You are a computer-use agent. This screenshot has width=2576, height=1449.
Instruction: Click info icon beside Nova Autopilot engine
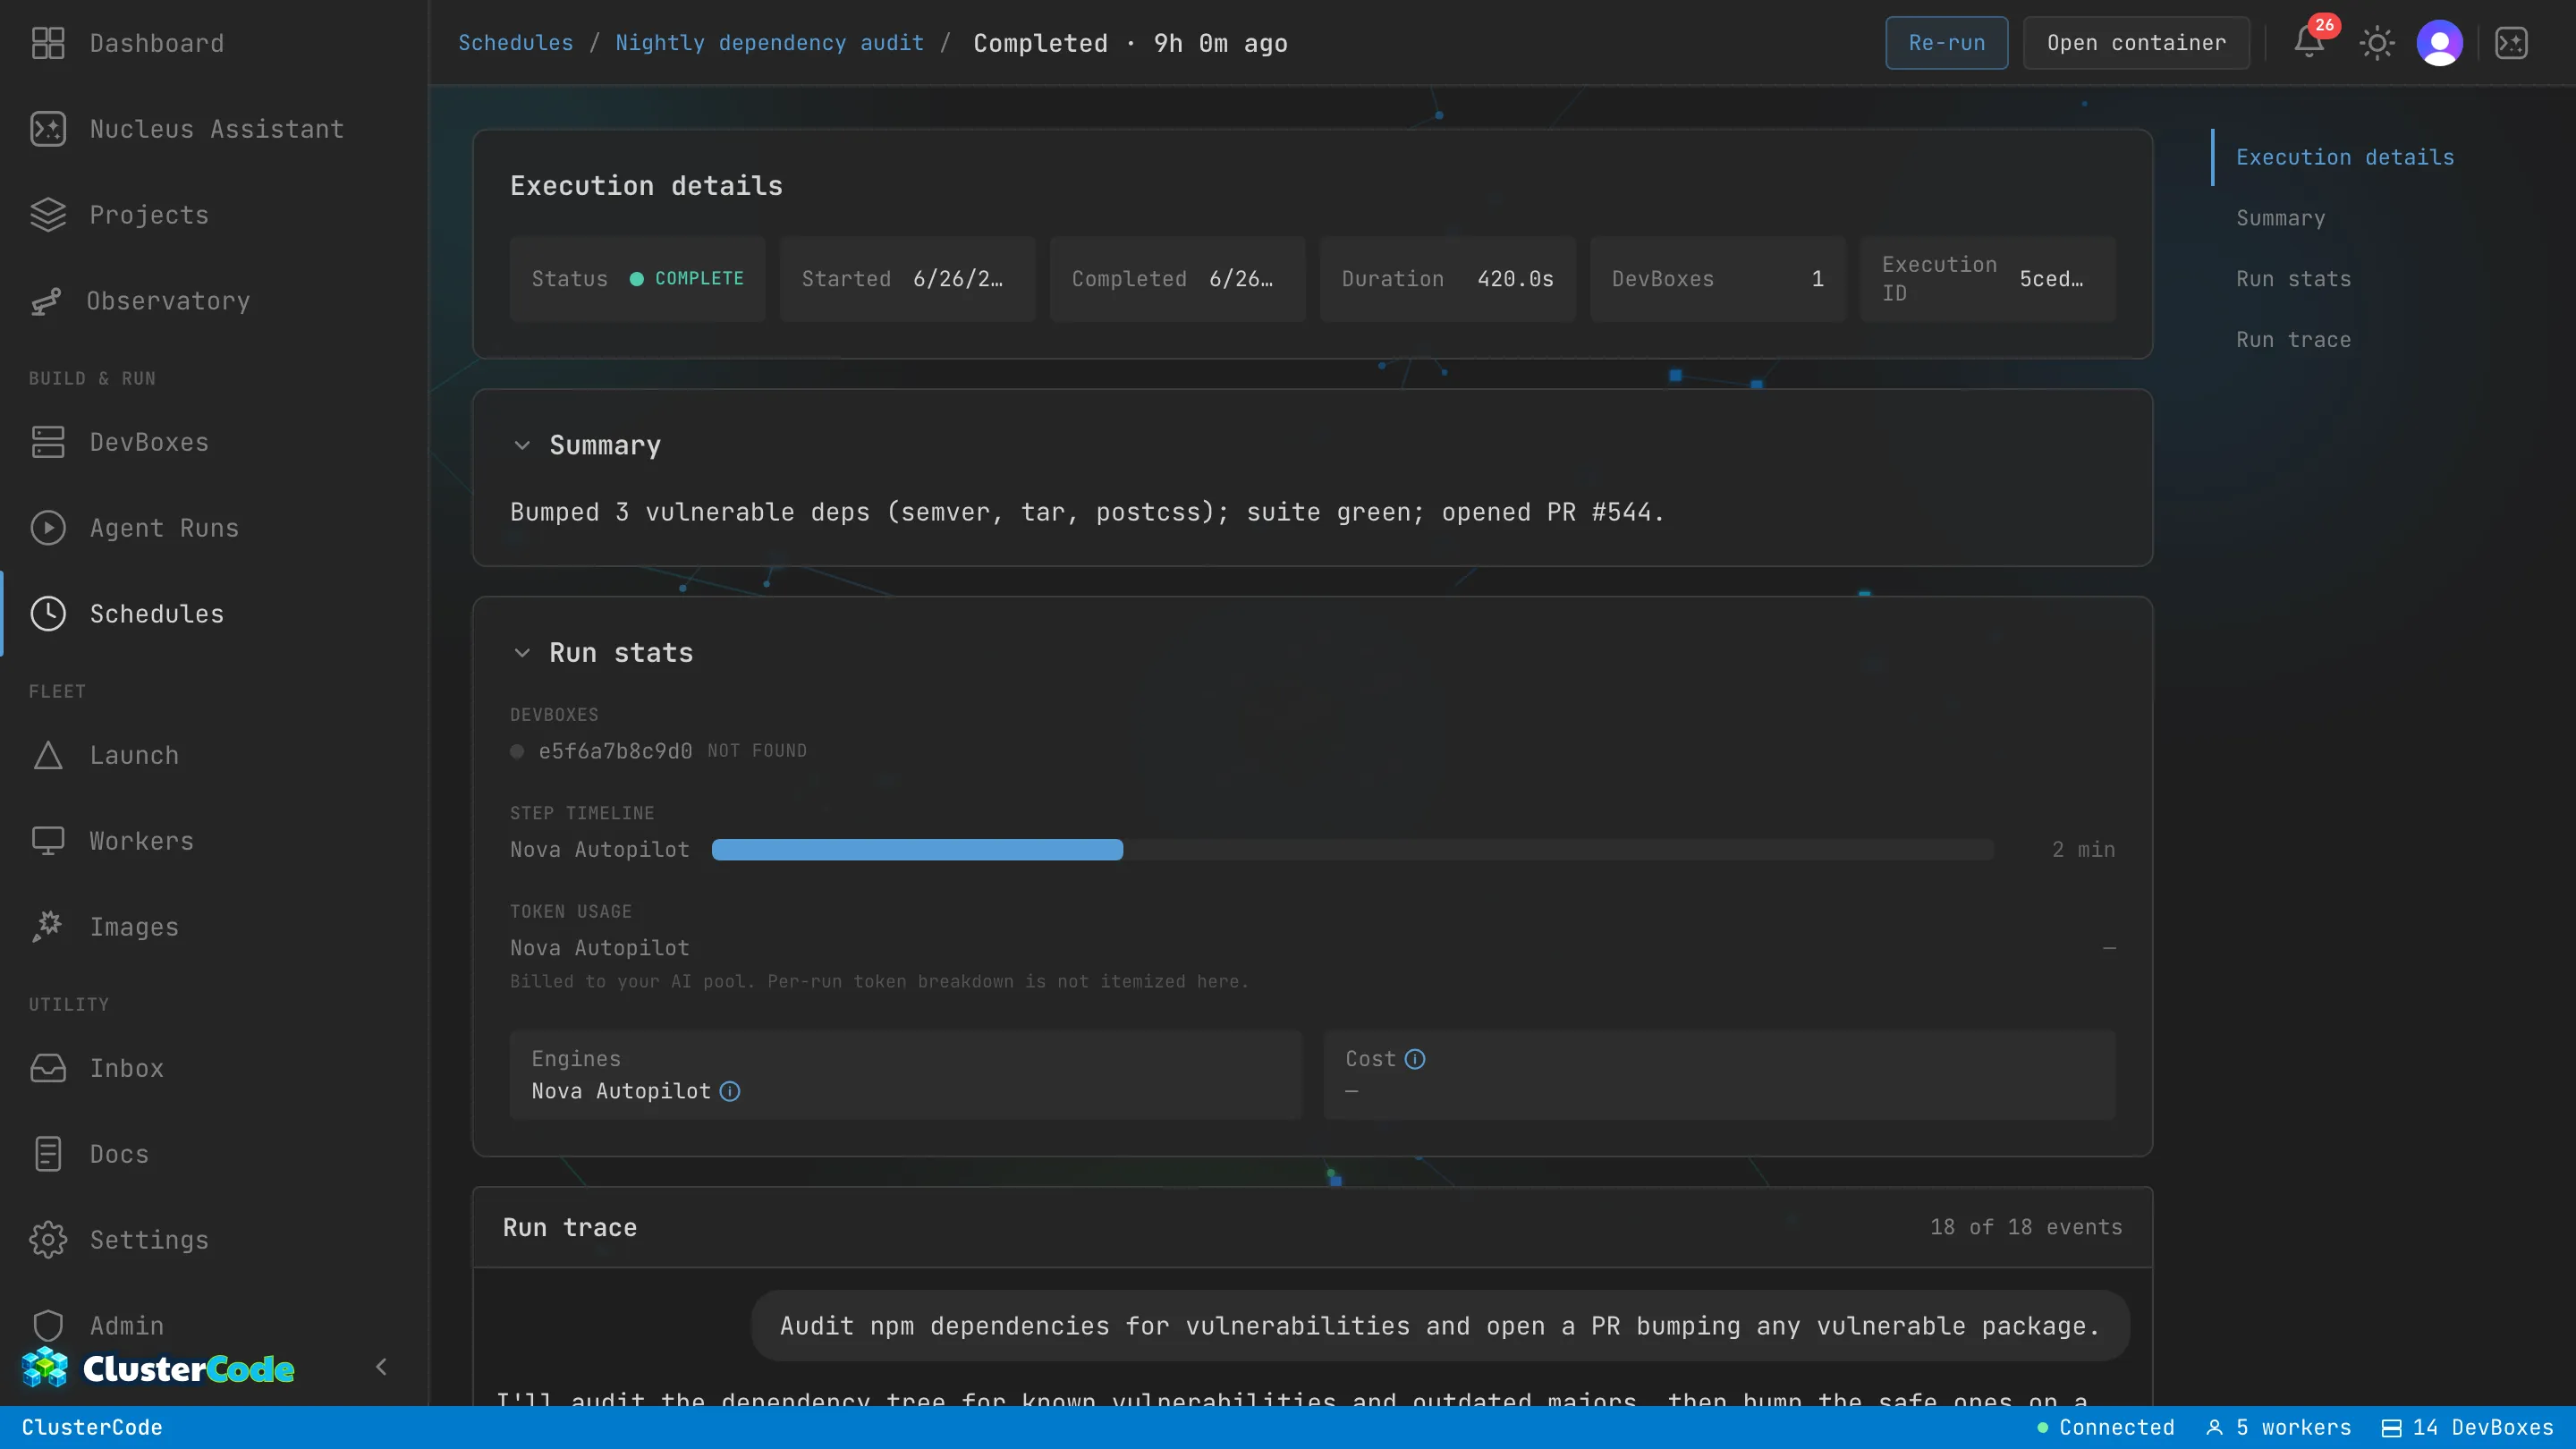(x=730, y=1091)
